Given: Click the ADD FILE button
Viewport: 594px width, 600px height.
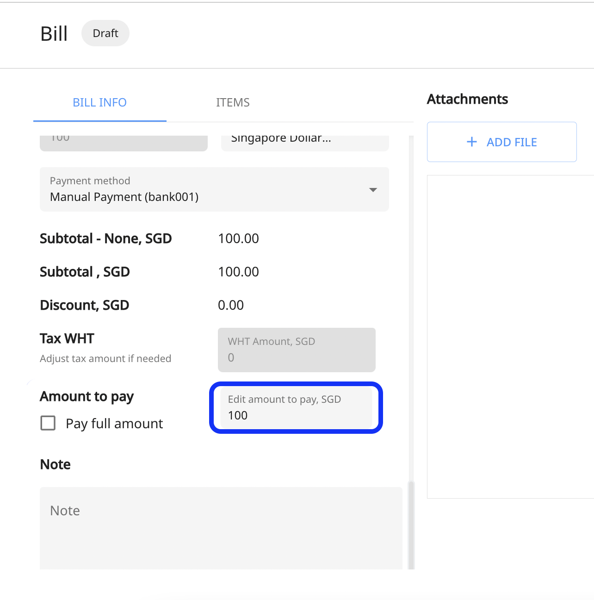Looking at the screenshot, I should (x=501, y=142).
